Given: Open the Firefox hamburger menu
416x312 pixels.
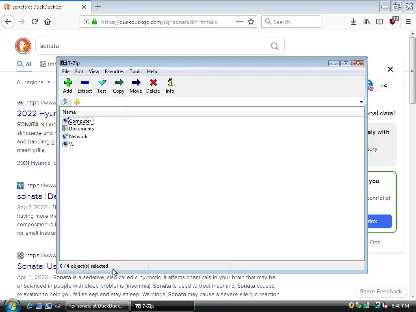Looking at the screenshot, I should click(x=408, y=22).
